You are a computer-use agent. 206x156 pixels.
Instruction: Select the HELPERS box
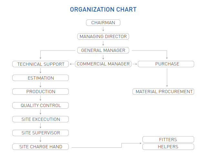168,147
